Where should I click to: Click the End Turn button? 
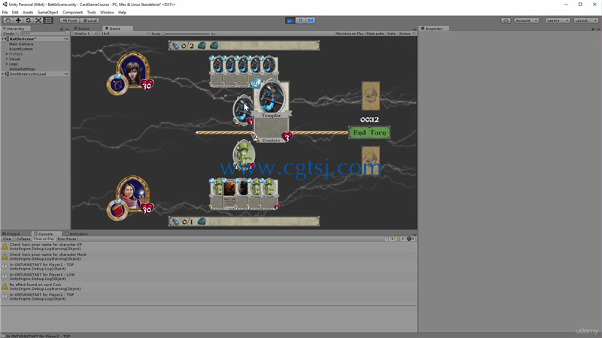click(x=369, y=133)
